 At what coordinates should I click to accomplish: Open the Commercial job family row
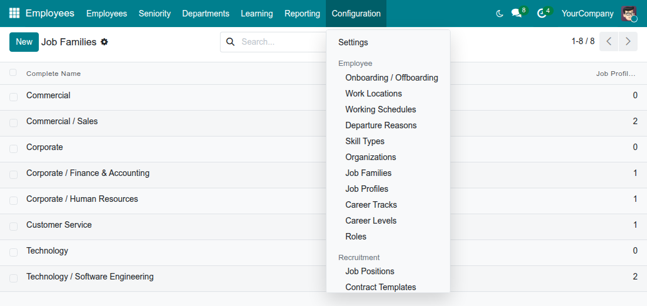pyautogui.click(x=323, y=97)
